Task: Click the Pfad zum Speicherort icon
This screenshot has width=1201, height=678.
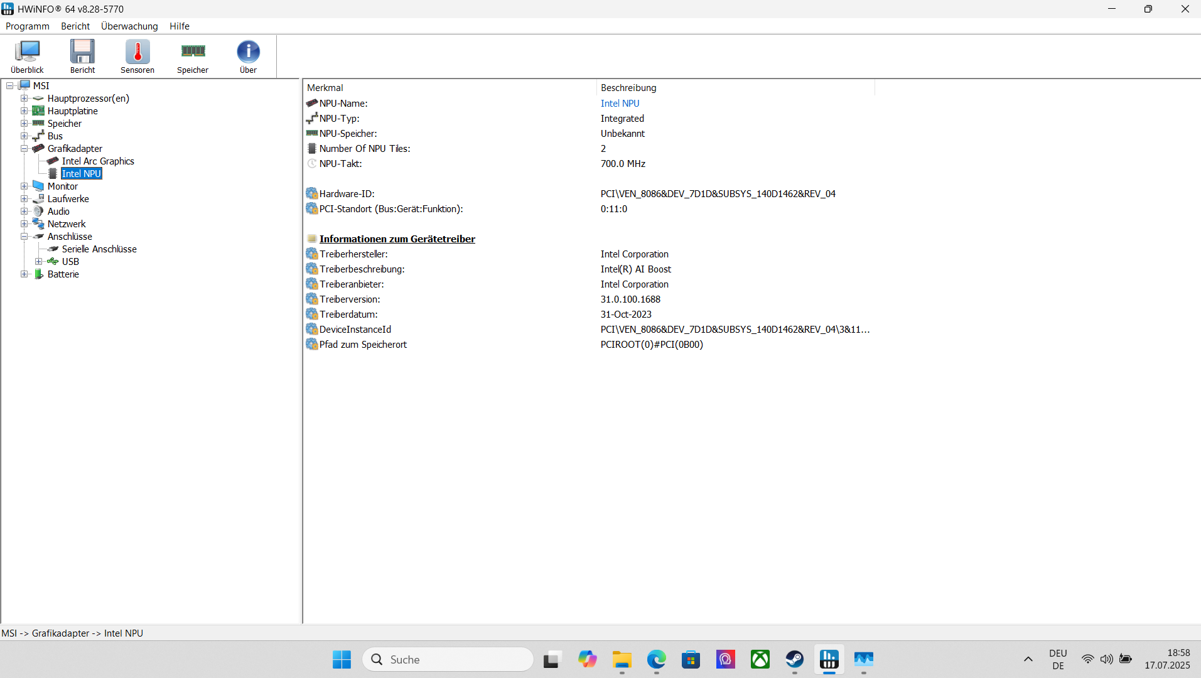Action: point(312,344)
